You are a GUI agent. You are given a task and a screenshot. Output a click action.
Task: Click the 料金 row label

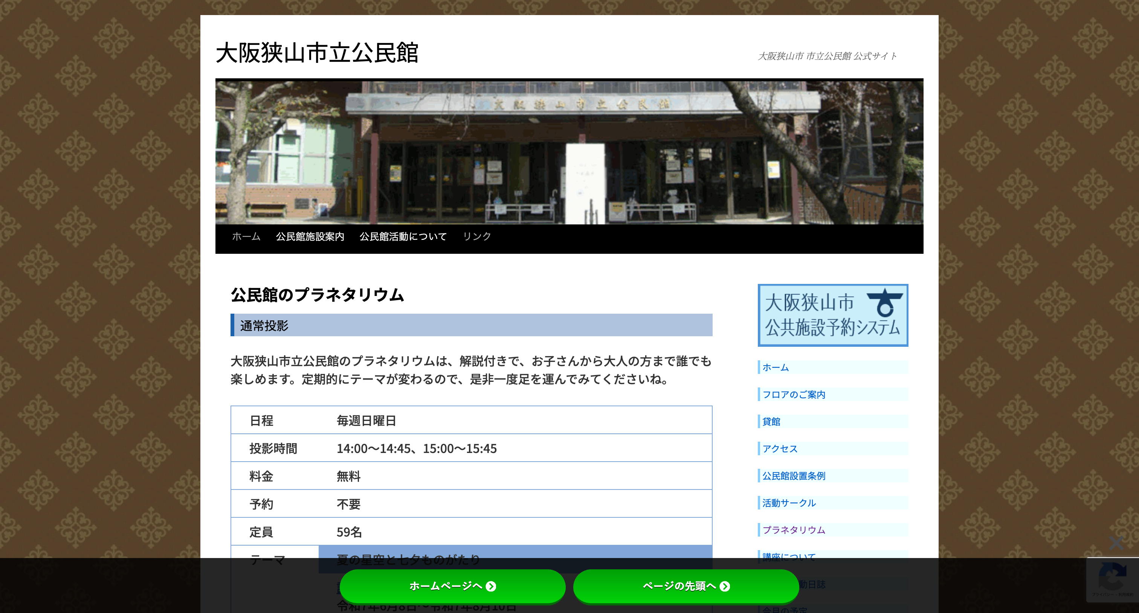pyautogui.click(x=261, y=476)
